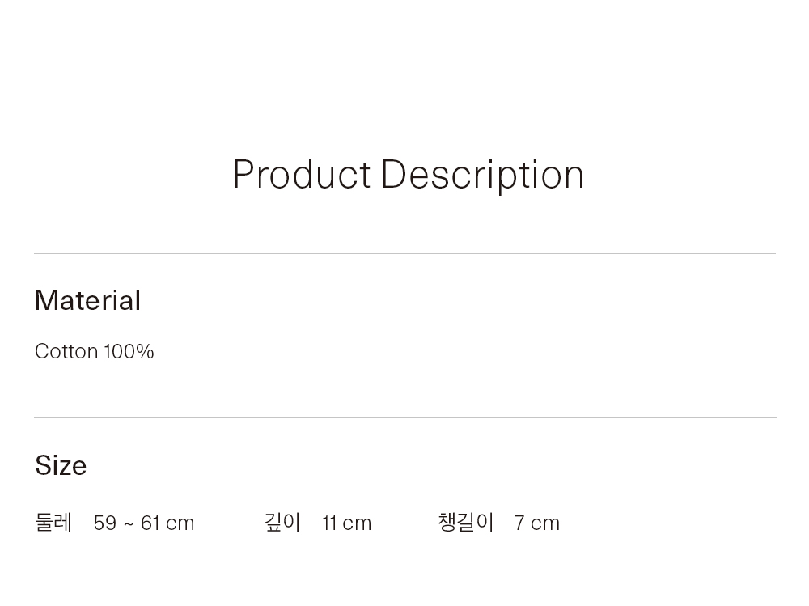This screenshot has height=606, width=809.
Task: Click the divider line above Size
Action: click(404, 417)
